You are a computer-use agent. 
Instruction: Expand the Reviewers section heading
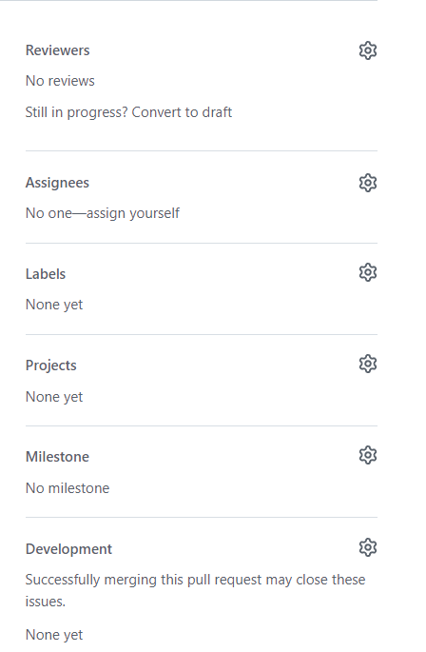[57, 50]
